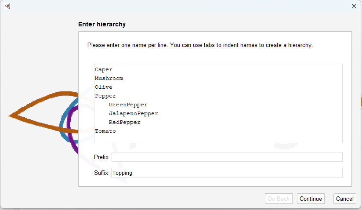Click the Protégé icon in the title bar
Viewport: 362px width, 210px height.
tap(7, 6)
